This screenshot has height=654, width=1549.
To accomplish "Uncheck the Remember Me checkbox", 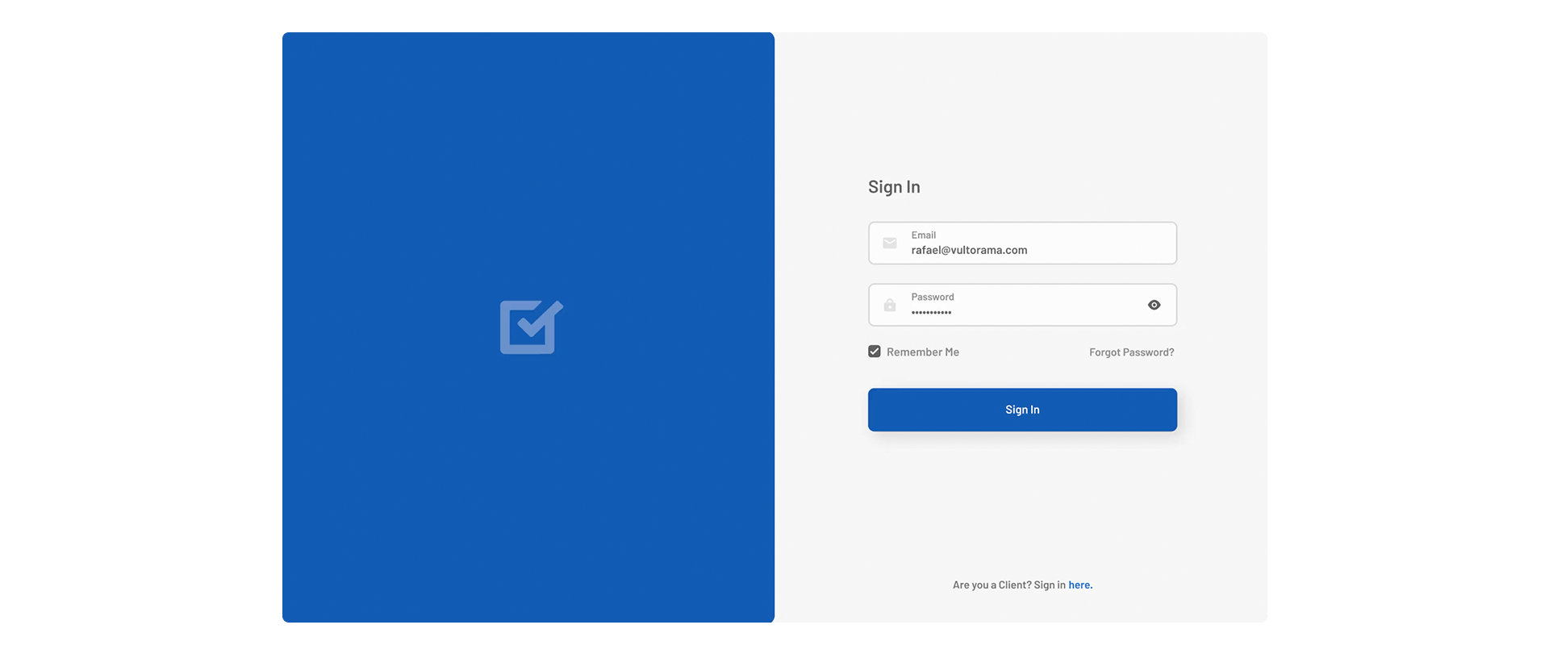I will [875, 352].
